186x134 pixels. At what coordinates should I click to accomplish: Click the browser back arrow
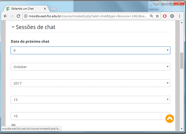[x=5, y=16]
